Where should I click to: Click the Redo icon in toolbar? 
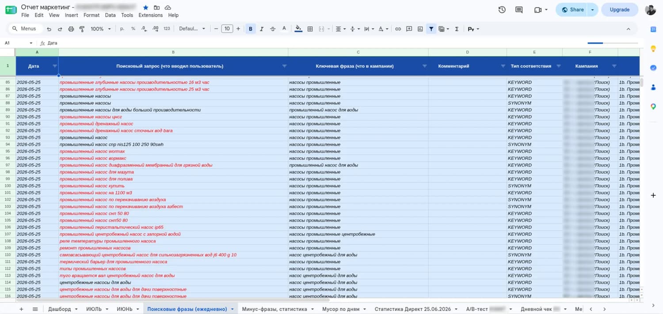click(x=60, y=29)
